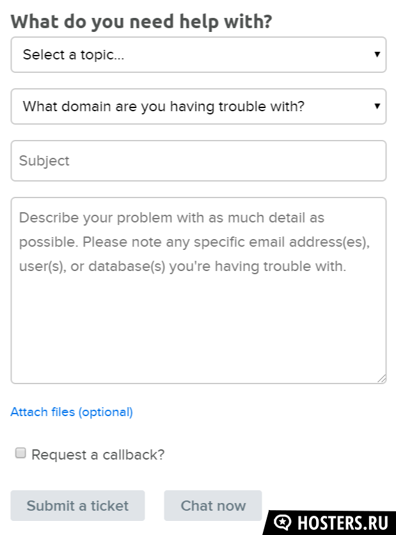Open the "Select a topic..." dropdown
The width and height of the screenshot is (396, 535).
click(198, 54)
